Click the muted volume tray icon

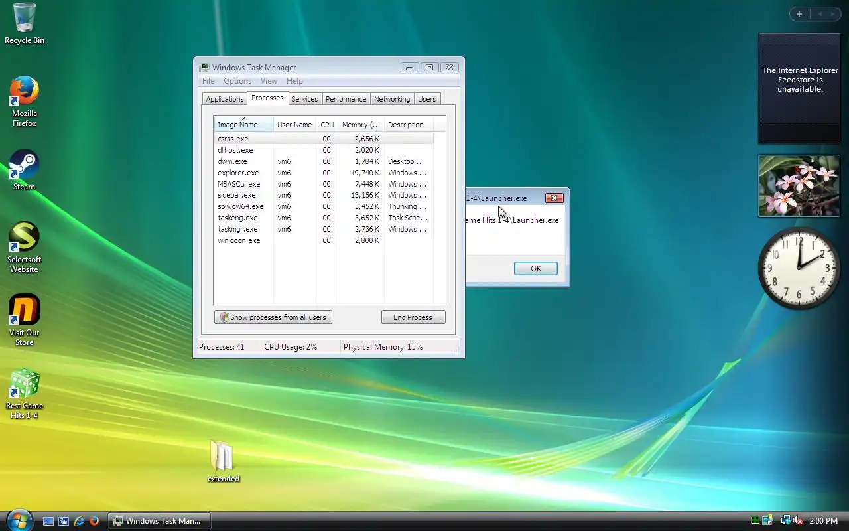tap(799, 521)
